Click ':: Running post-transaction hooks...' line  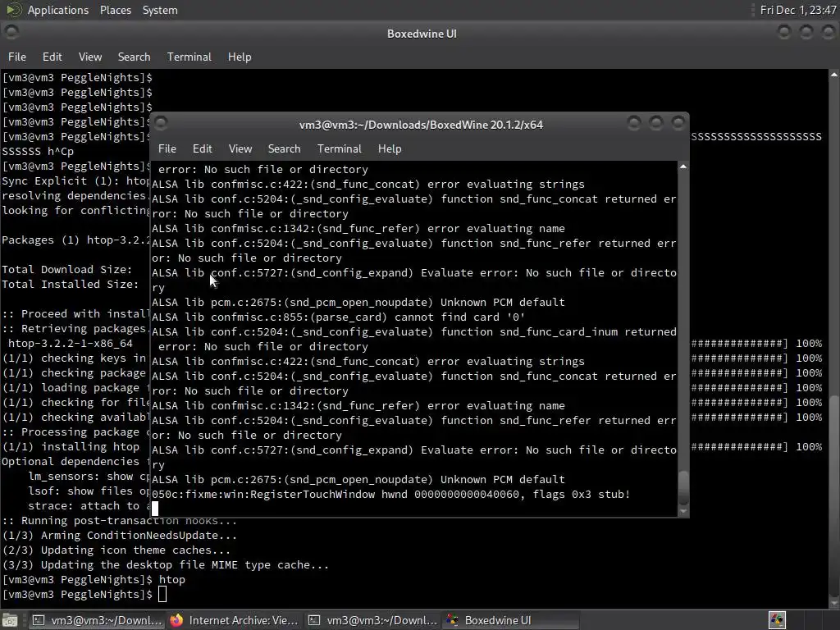point(120,521)
